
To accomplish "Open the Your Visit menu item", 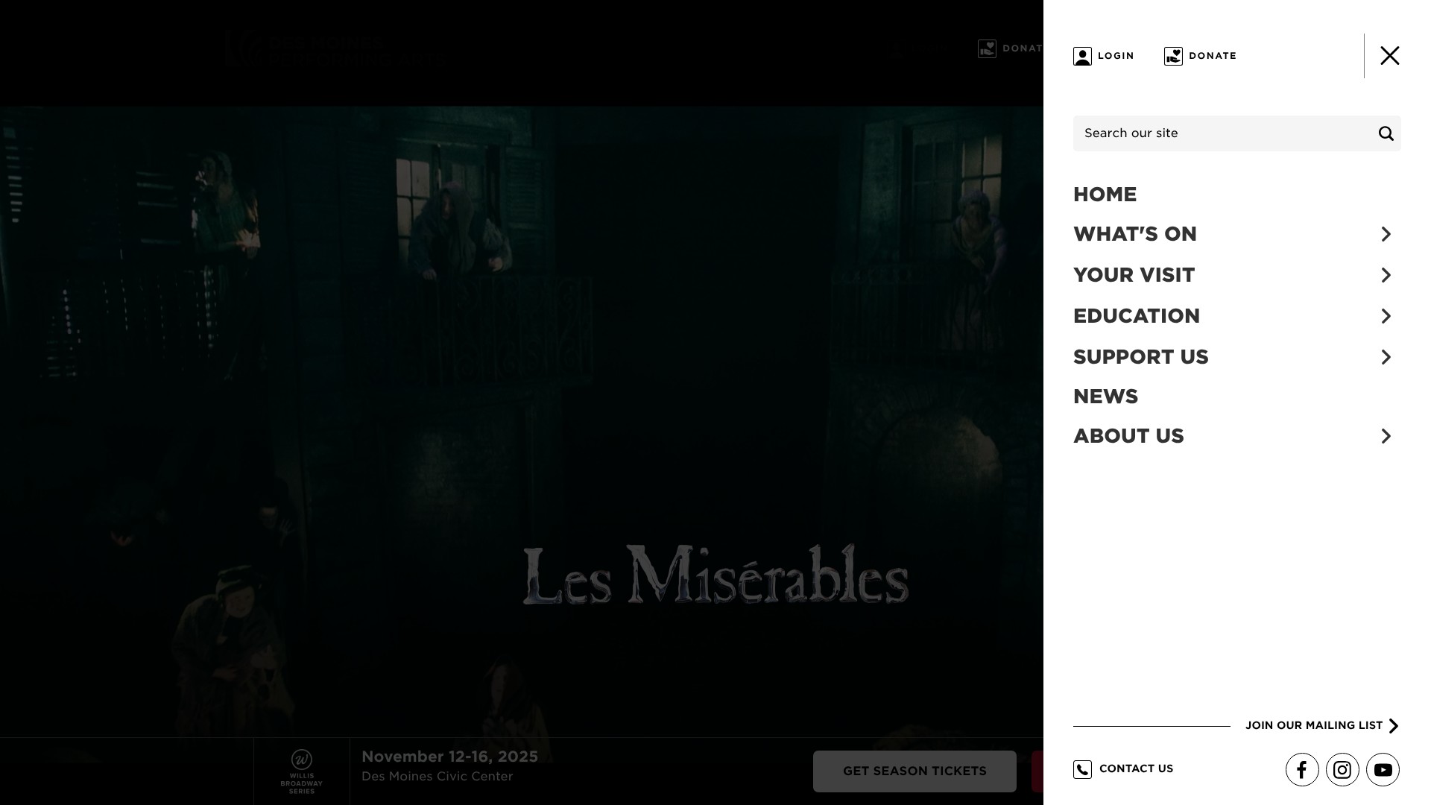I will click(x=1134, y=275).
